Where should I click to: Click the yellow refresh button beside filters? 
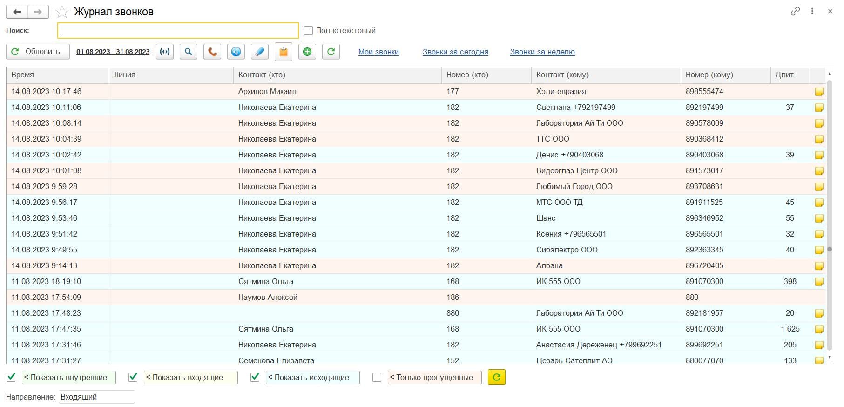point(496,377)
